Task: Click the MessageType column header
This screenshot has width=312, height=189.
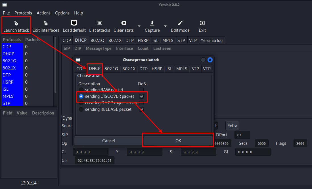Action: pyautogui.click(x=99, y=48)
